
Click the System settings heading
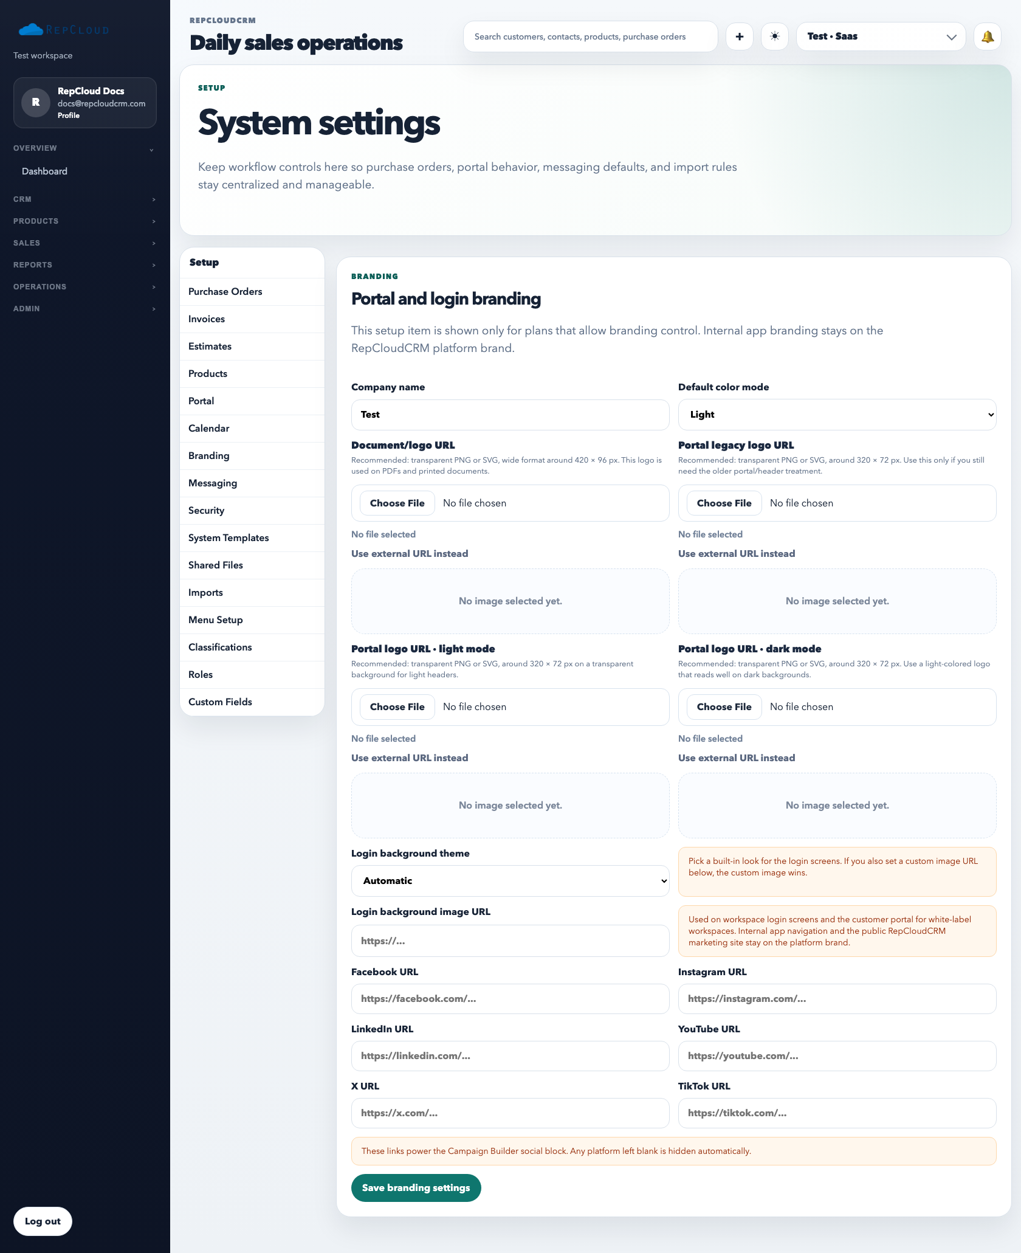pyautogui.click(x=319, y=123)
